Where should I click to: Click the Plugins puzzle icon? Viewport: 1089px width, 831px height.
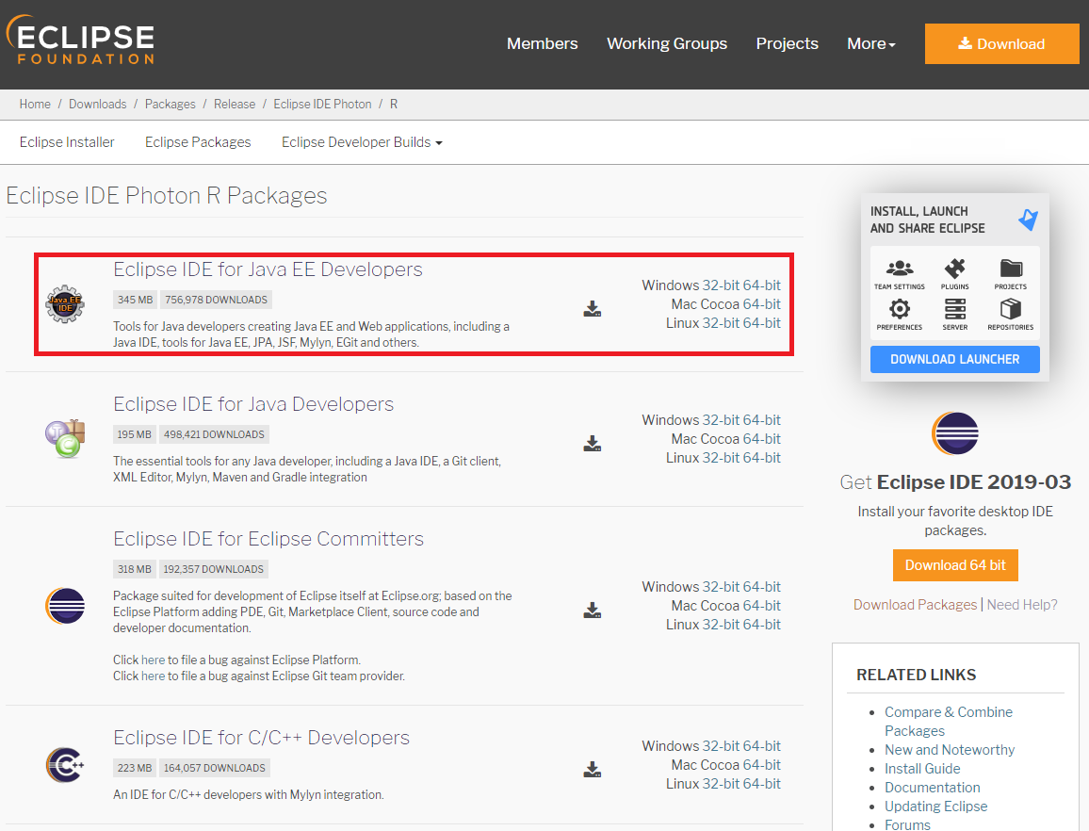pos(955,269)
